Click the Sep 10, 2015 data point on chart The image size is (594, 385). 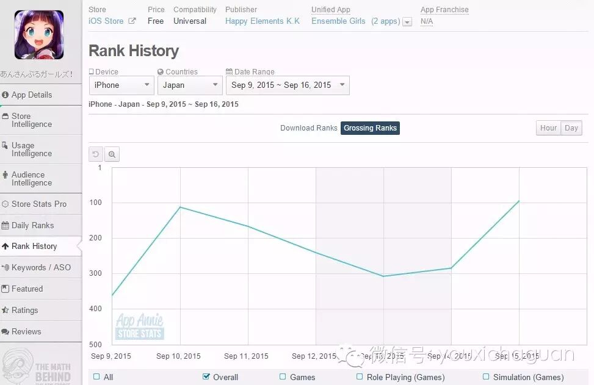coord(180,207)
